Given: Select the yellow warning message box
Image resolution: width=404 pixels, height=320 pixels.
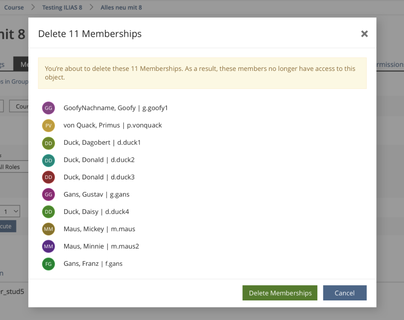Looking at the screenshot, I should tap(202, 73).
